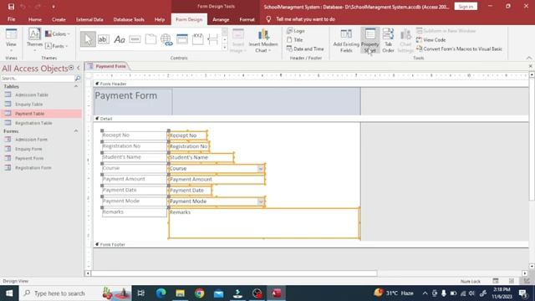The height and width of the screenshot is (301, 535).
Task: Open the File menu
Action: point(11,19)
